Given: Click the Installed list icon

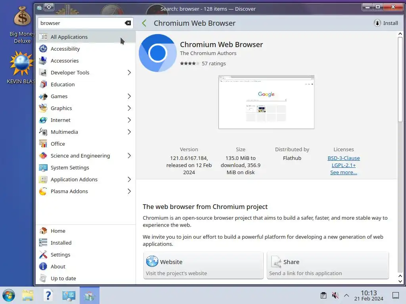Looking at the screenshot, I should pyautogui.click(x=43, y=243).
